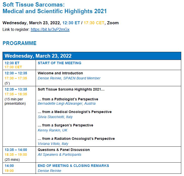Click '… from a Radiation Oncologist's Perspective' line

pos(76,139)
